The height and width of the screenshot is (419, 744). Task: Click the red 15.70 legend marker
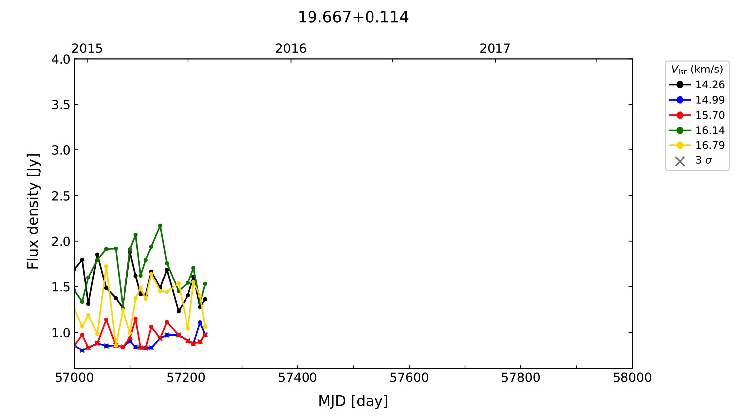680,115
